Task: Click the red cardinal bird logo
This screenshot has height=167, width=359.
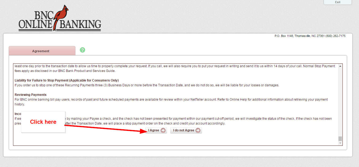Action: click(x=60, y=18)
